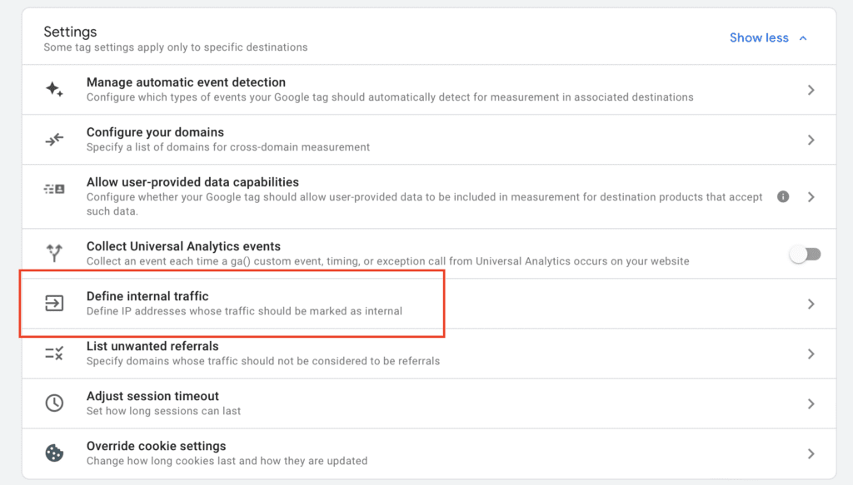
Task: Click the cookie icon for cookie settings
Action: click(x=54, y=453)
